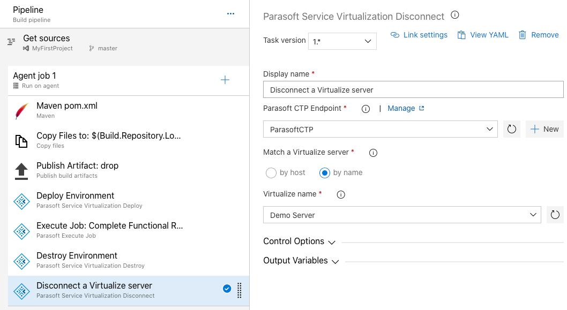The image size is (567, 310).
Task: Expand the Control Options section
Action: (x=299, y=241)
